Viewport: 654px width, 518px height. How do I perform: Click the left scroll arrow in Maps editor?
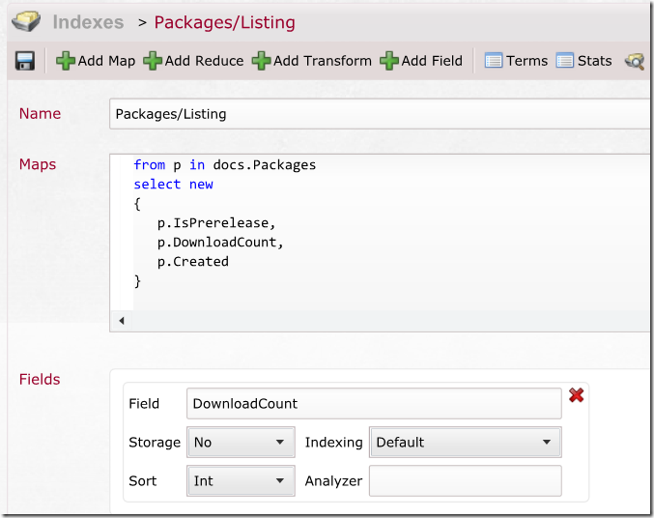122,321
